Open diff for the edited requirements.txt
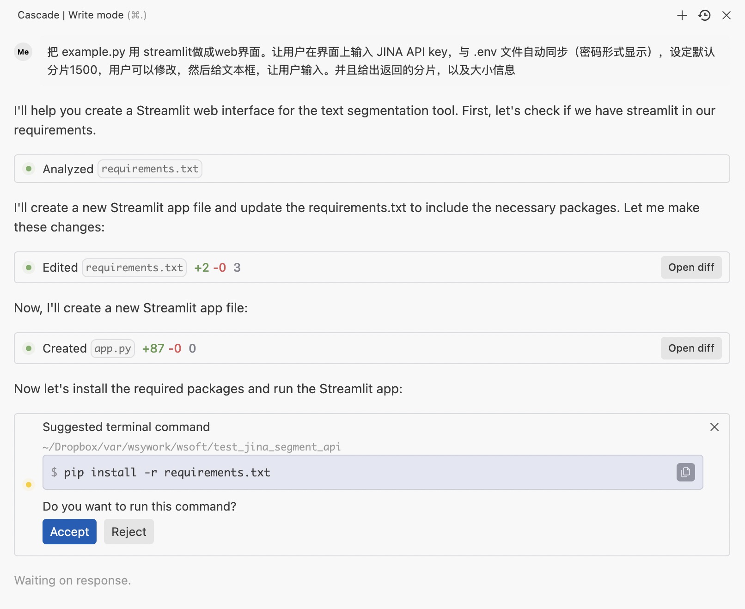 coord(691,267)
